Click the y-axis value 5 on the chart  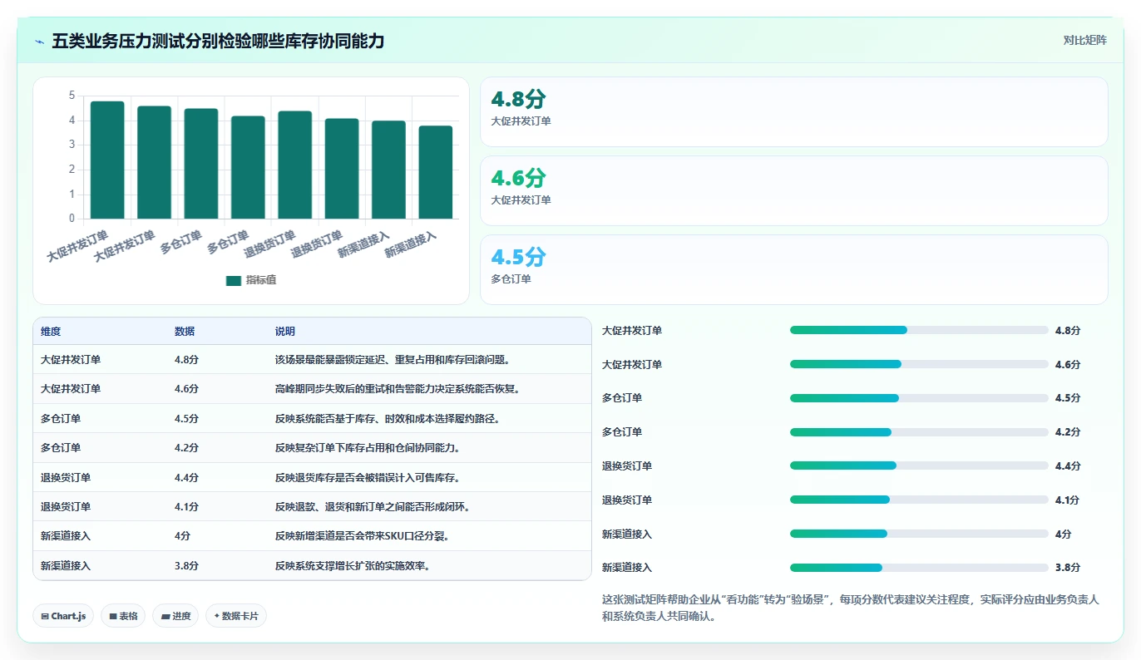pyautogui.click(x=72, y=96)
